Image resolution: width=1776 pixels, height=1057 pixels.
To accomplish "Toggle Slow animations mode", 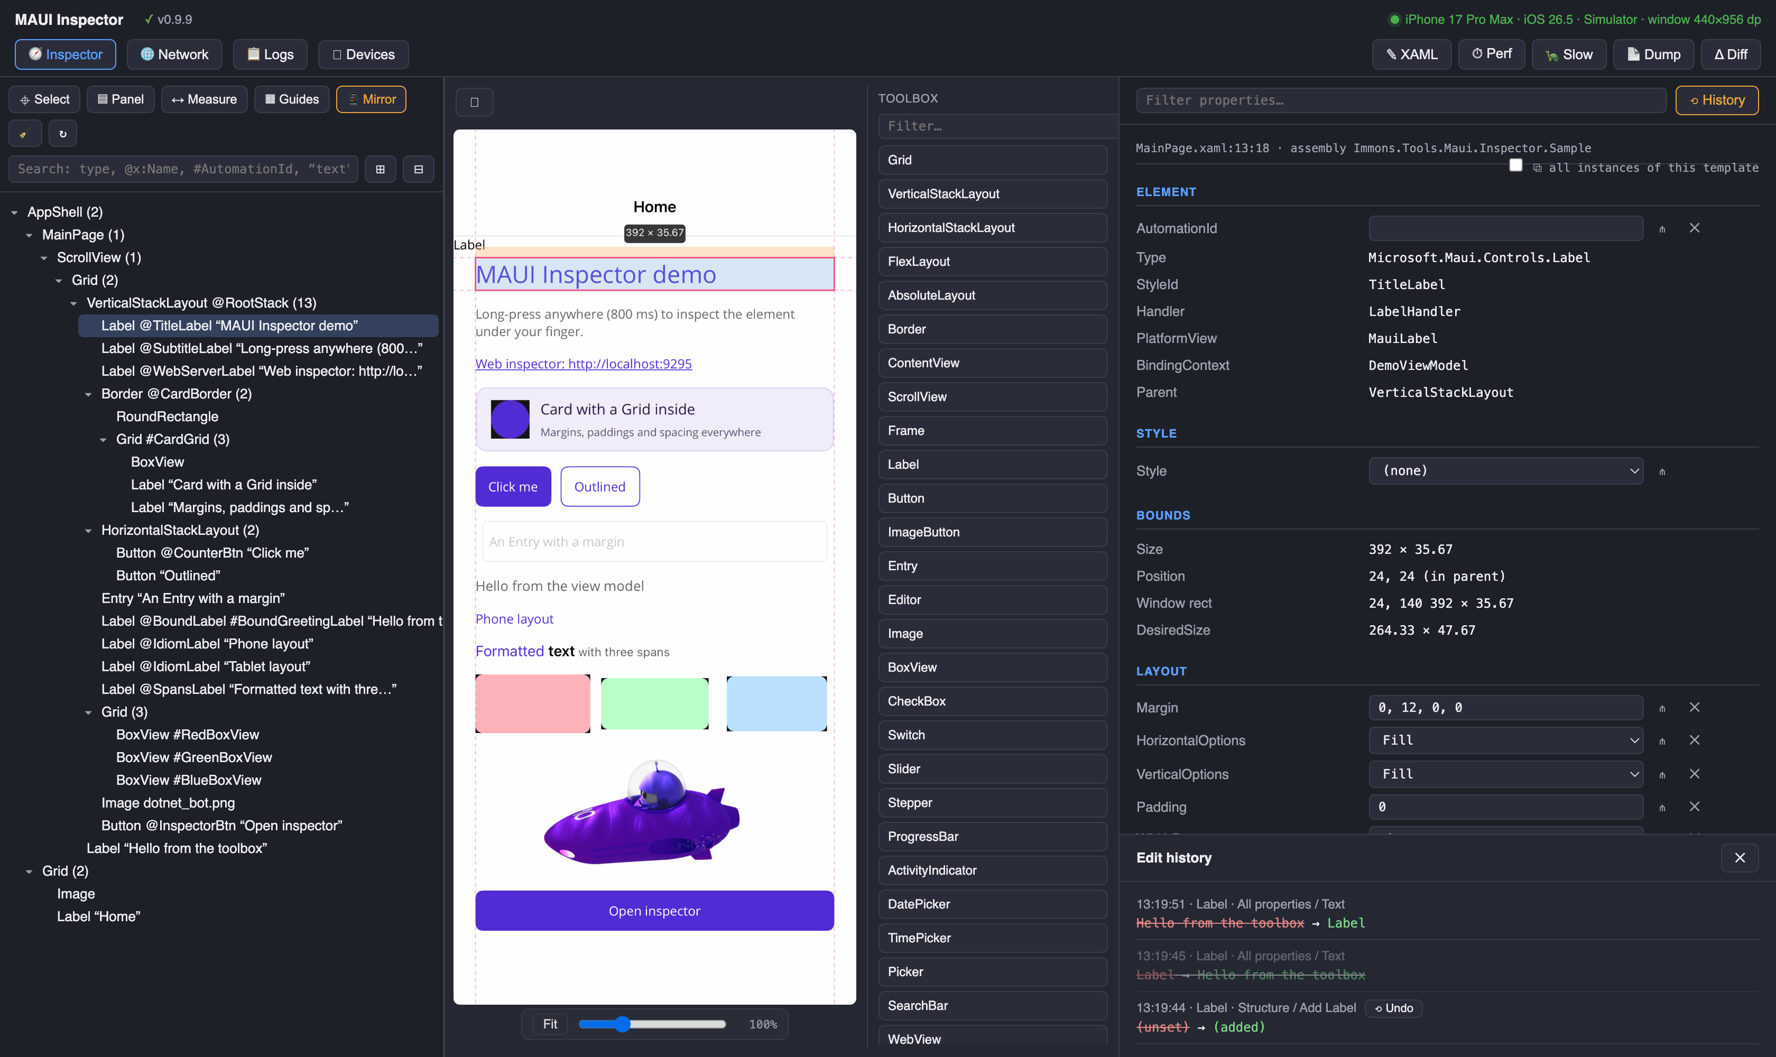I will (x=1569, y=54).
